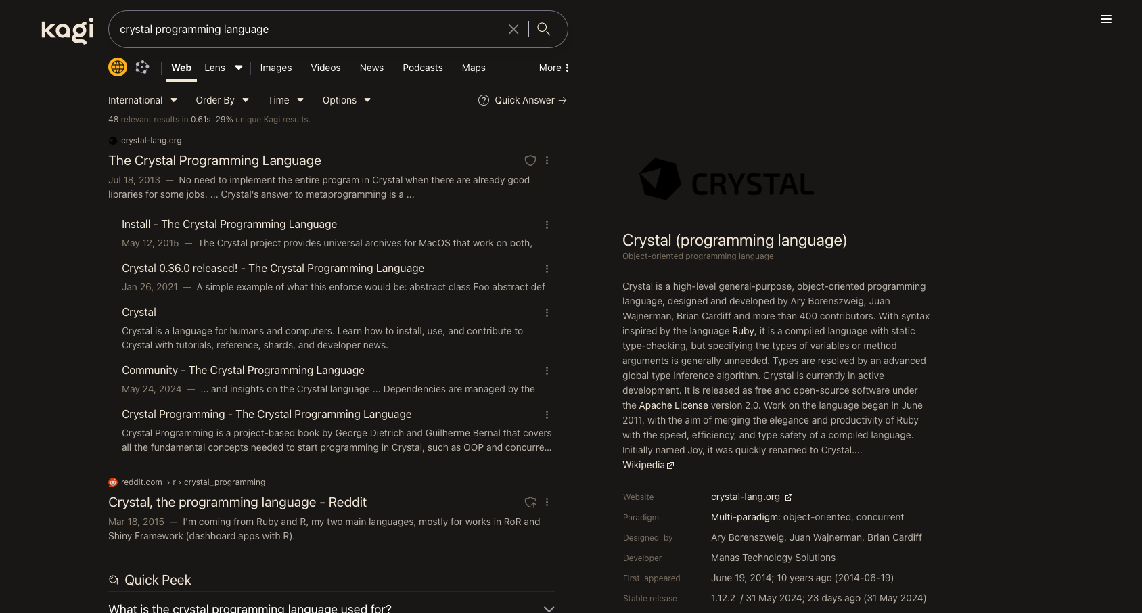Switch to the News tab
Image resolution: width=1142 pixels, height=613 pixels.
371,68
